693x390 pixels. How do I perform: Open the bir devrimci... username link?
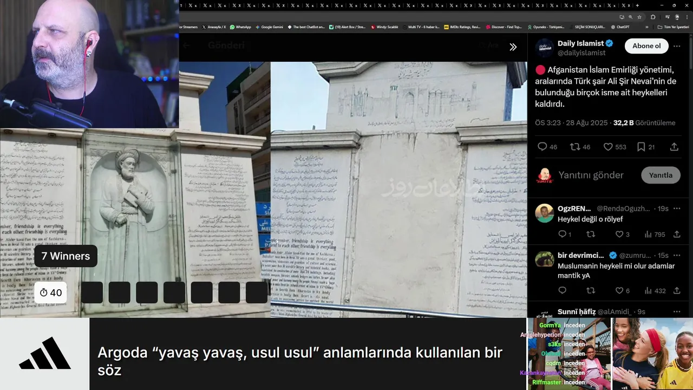(x=580, y=255)
